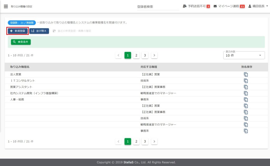Expand the 検索条件 search filter panel
The image size is (270, 166).
tap(21, 42)
